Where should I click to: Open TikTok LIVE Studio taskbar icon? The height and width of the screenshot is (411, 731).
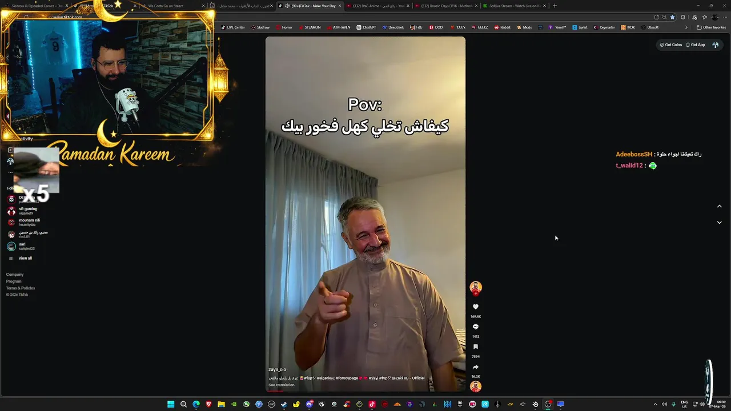click(372, 404)
